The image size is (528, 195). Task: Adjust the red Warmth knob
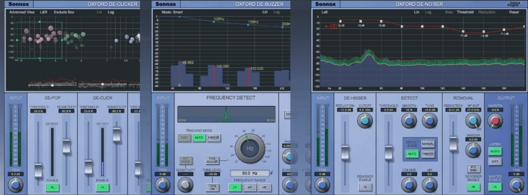click(x=495, y=120)
